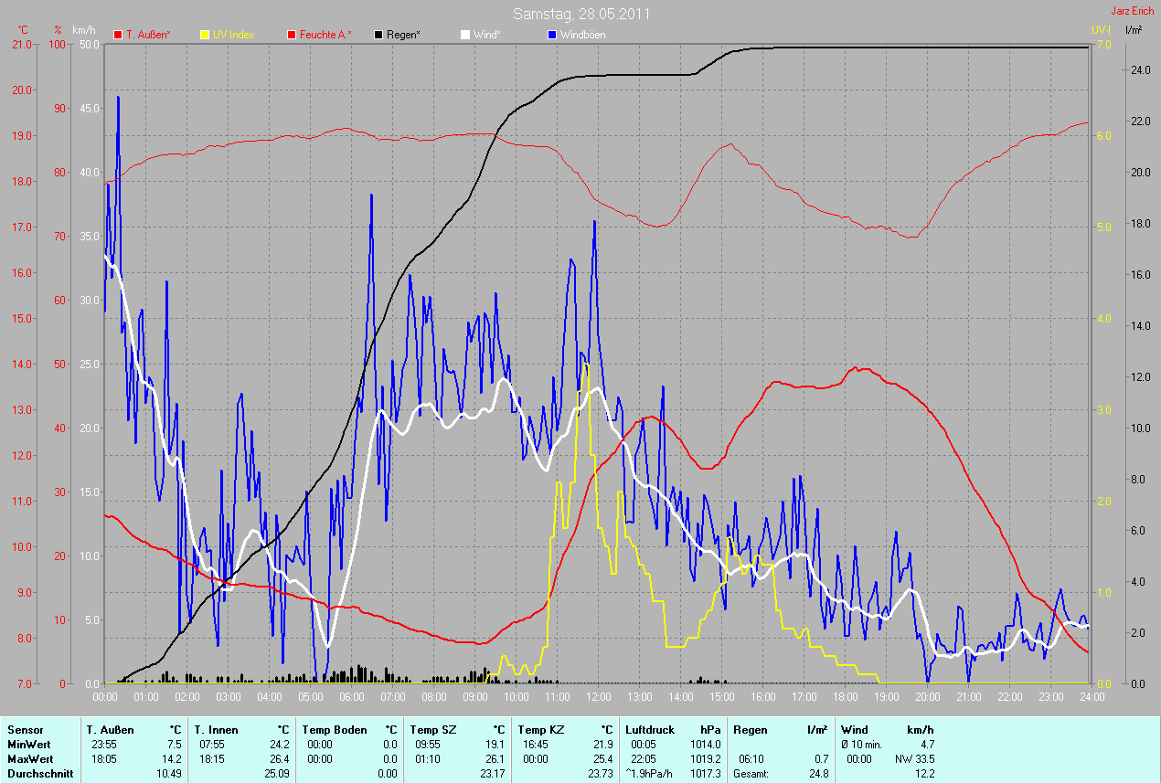Click the red Feuchte A. legend swatch
This screenshot has height=783, width=1161.
tap(292, 35)
